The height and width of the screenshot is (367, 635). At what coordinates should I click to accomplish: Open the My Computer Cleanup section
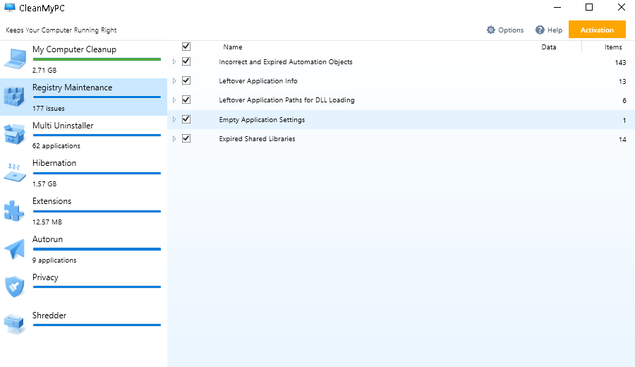click(83, 59)
